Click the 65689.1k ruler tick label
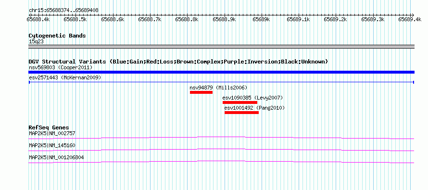This screenshot has height=190, width=428. click(x=298, y=19)
